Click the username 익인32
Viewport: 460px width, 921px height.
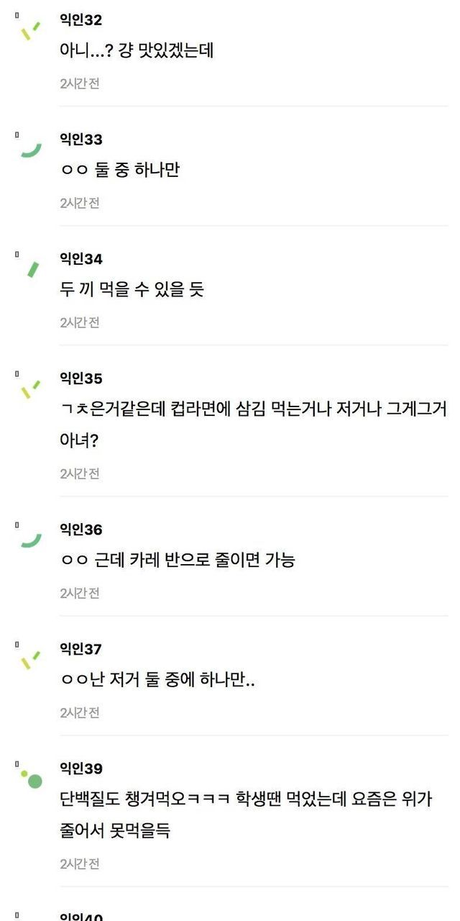click(x=80, y=20)
